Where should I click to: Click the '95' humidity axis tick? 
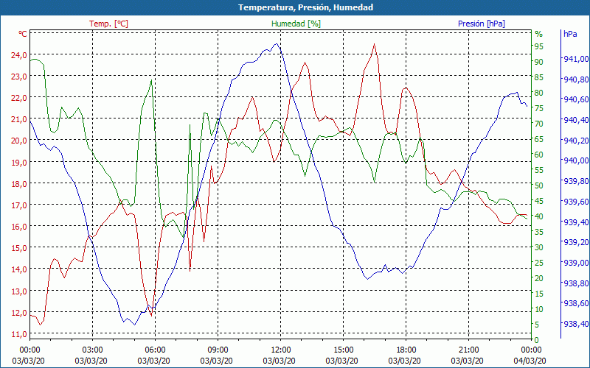click(x=539, y=46)
